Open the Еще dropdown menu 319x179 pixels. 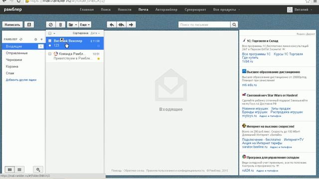(x=85, y=24)
